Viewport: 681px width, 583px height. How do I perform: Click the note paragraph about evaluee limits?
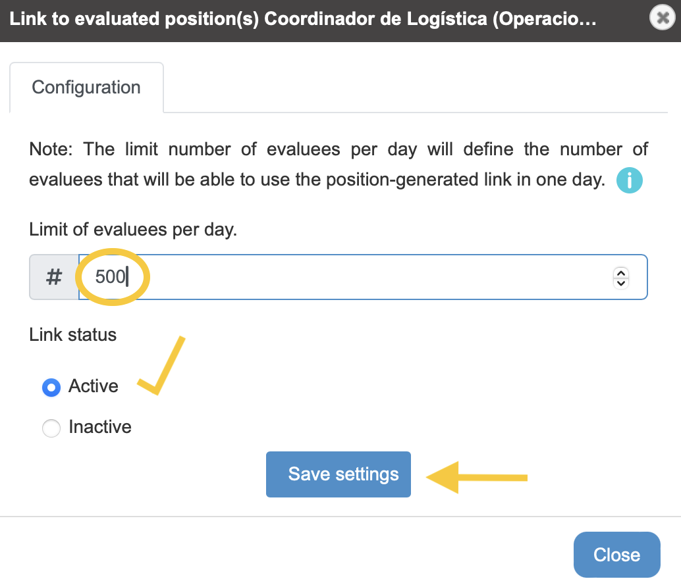[x=339, y=165]
